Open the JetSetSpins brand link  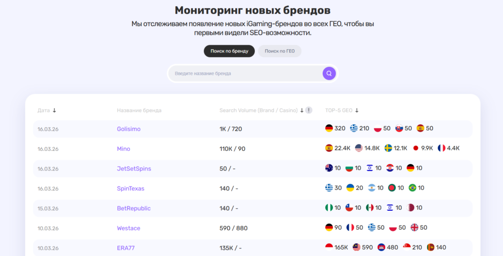point(134,169)
